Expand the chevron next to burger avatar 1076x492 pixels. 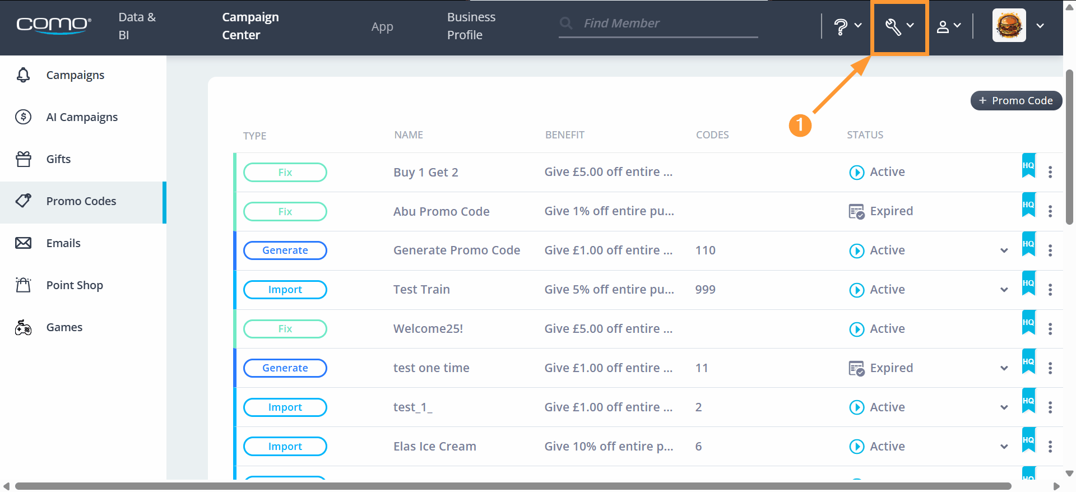1040,26
